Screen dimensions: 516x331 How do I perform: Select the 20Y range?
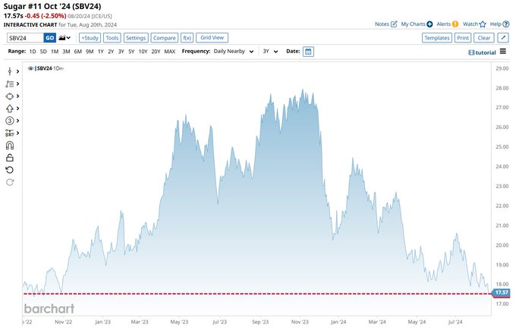click(156, 52)
